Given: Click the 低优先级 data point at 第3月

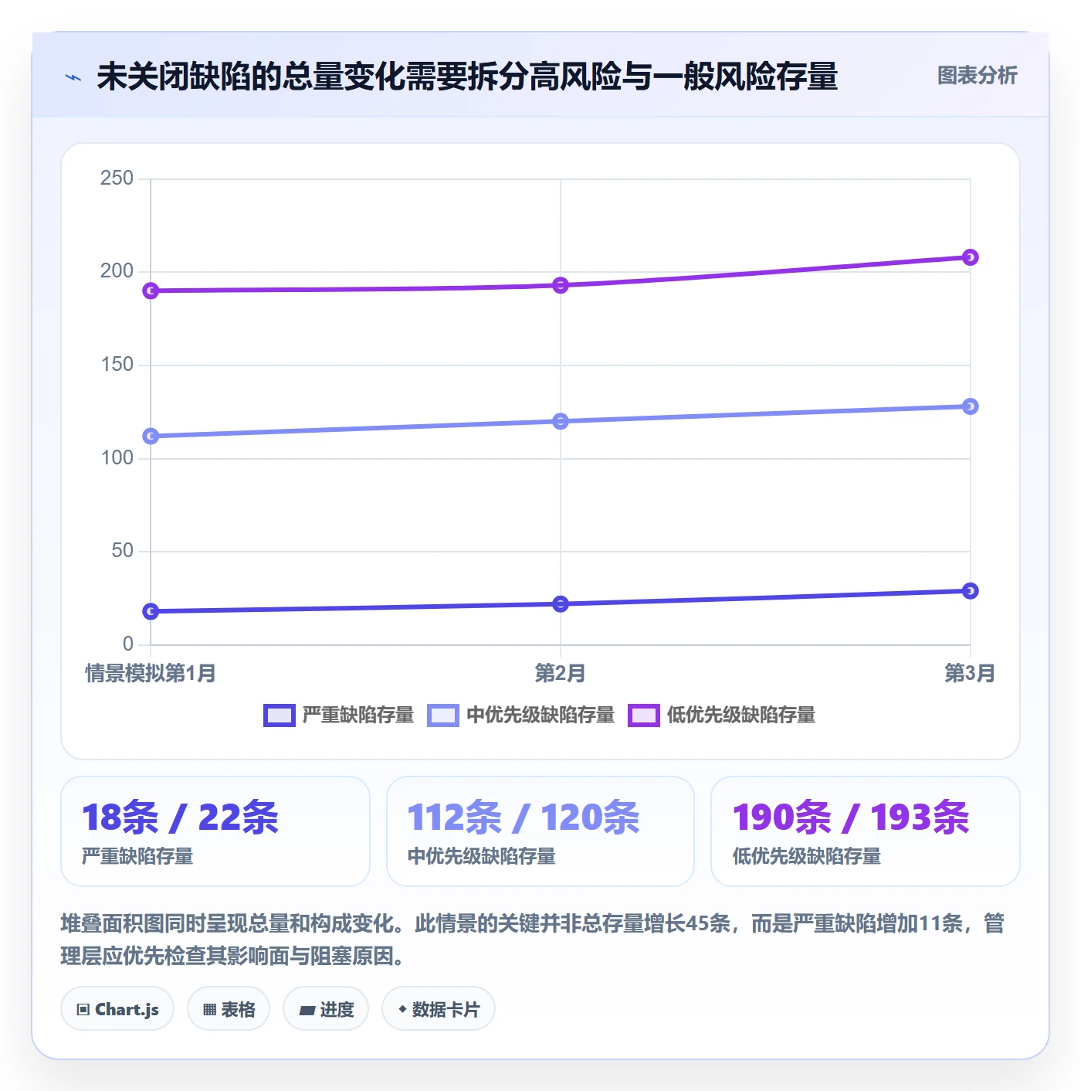Looking at the screenshot, I should click(971, 257).
